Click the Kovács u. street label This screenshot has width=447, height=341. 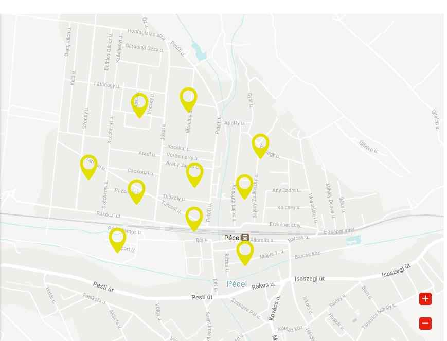tap(275, 308)
